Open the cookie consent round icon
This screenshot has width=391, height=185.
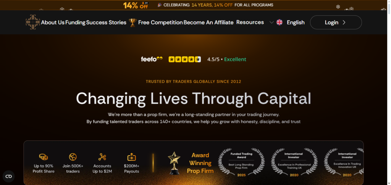click(x=9, y=176)
